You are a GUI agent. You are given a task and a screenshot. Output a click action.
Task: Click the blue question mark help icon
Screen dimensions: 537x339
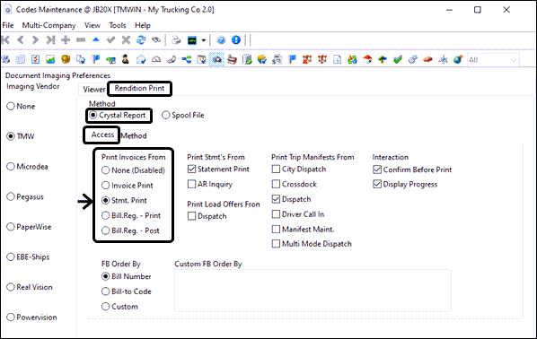pyautogui.click(x=221, y=40)
